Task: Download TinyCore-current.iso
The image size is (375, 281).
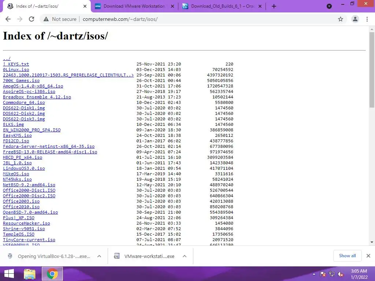Action: coord(29,240)
